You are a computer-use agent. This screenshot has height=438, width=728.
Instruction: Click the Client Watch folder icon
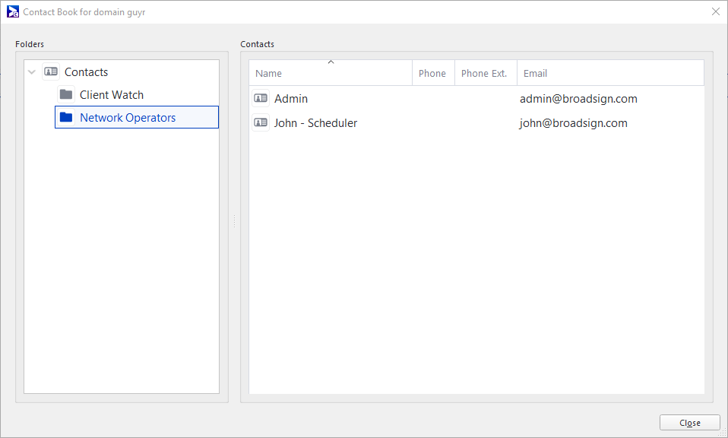pos(66,94)
